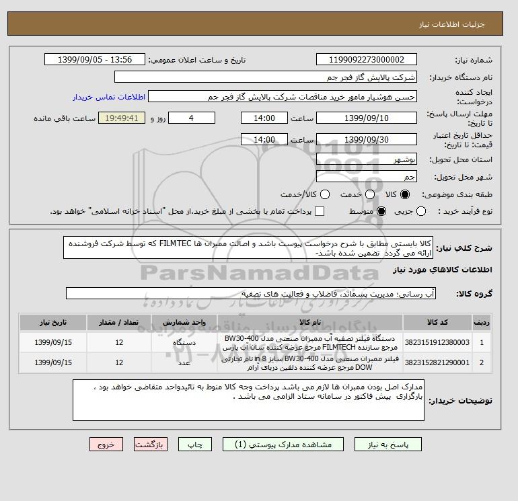Screen dimensions: 518x501
Task: Click item code 382315191238​0003
Action: [x=437, y=342]
